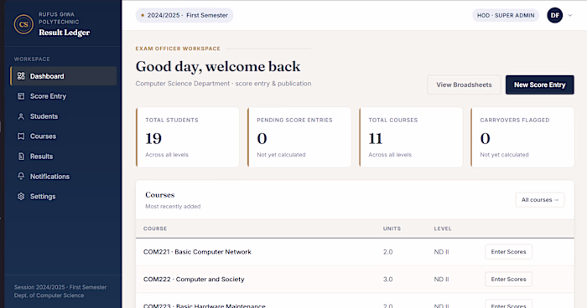Screen dimensions: 587x308
Task: Click the Score Entry table icon
Action: [x=21, y=96]
